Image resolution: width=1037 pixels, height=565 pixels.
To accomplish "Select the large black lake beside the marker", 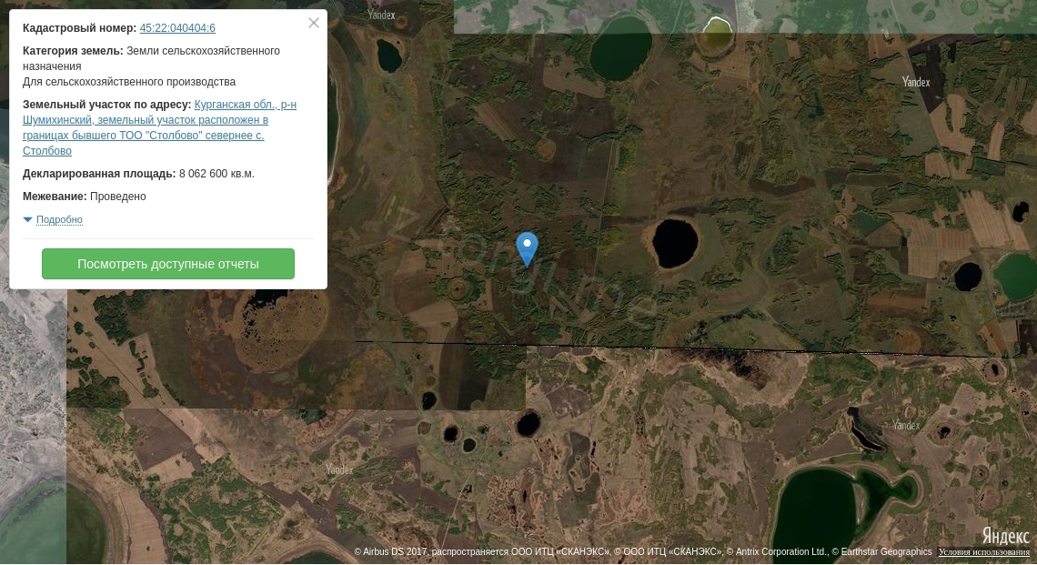I will pyautogui.click(x=675, y=244).
